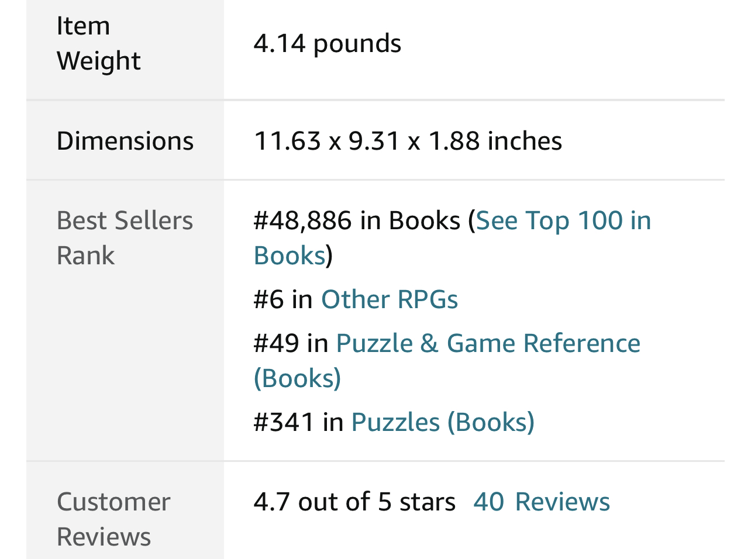This screenshot has width=751, height=559.
Task: Select the 1.88 inches dimension value
Action: tap(495, 142)
